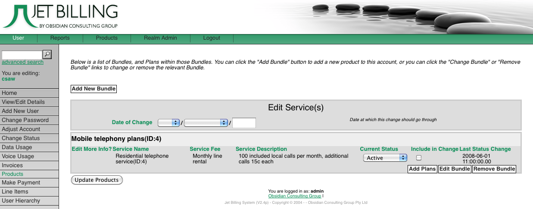Open the advanced search link
Image resolution: width=533 pixels, height=209 pixels.
22,62
